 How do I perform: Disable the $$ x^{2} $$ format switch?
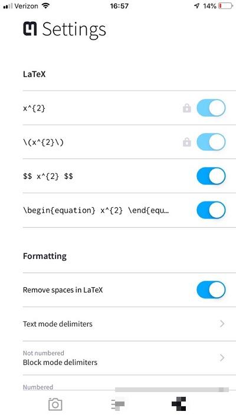click(211, 176)
